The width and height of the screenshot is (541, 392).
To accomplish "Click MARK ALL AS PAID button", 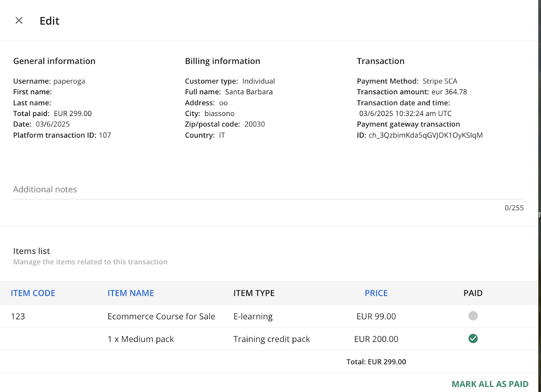I will point(490,384).
